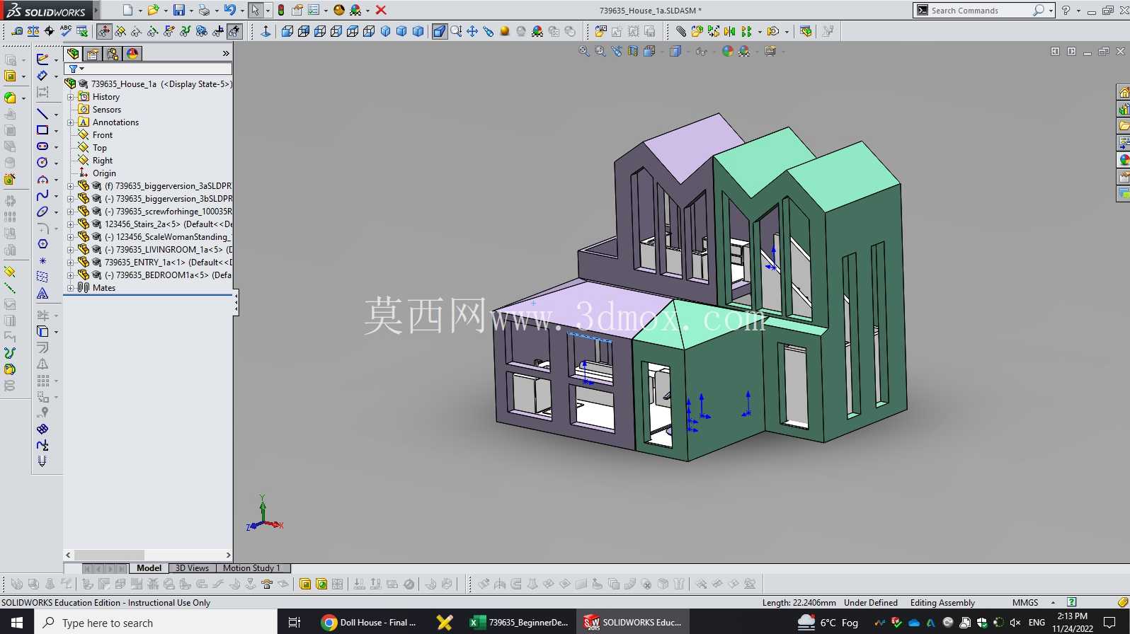Image resolution: width=1130 pixels, height=634 pixels.
Task: Run the ABC Spell Checker tool
Action: [x=66, y=31]
